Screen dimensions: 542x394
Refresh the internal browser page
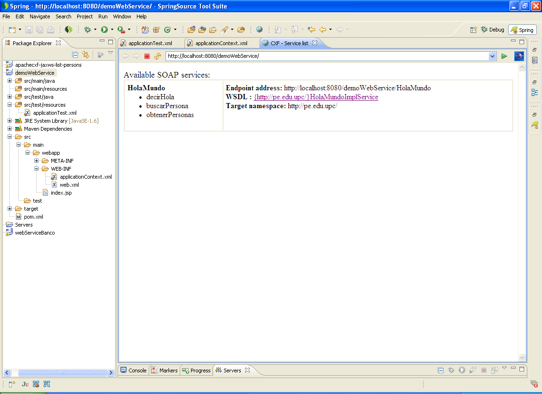coord(158,56)
